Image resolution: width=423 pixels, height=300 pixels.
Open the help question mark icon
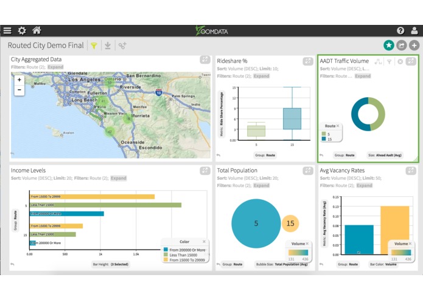[400, 31]
